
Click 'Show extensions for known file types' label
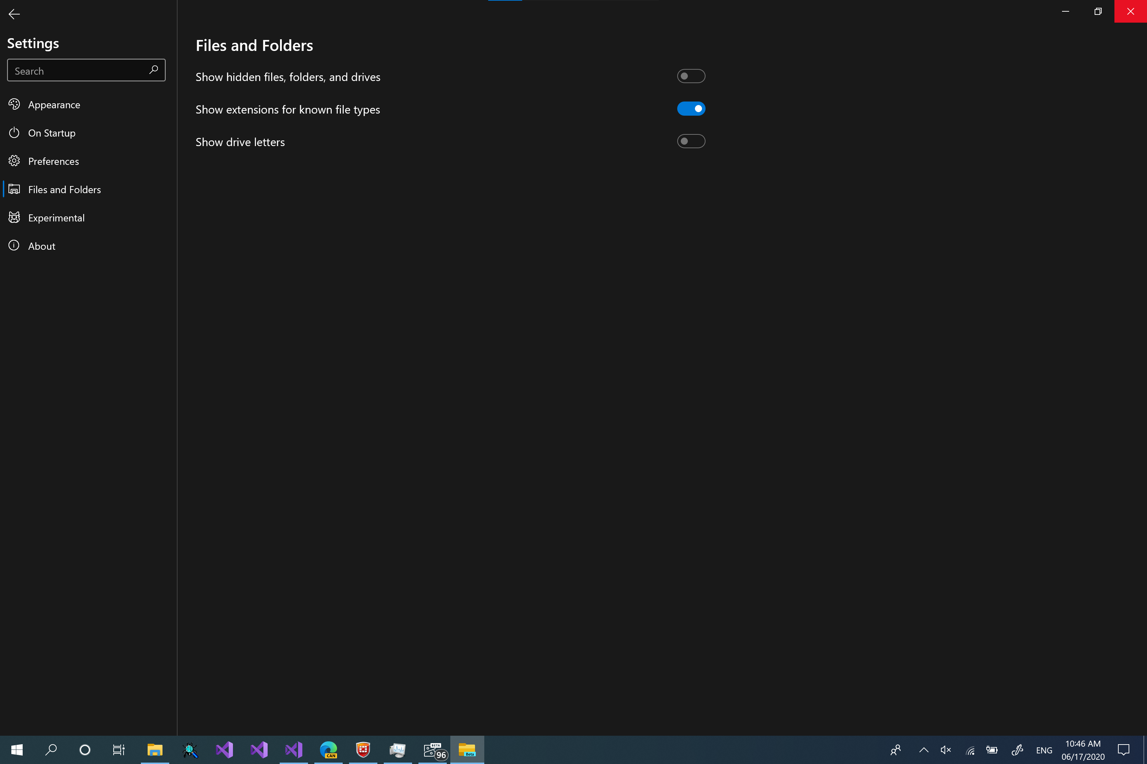[288, 110]
